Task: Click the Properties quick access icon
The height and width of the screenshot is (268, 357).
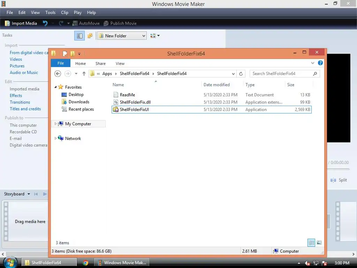Action: (x=65, y=53)
